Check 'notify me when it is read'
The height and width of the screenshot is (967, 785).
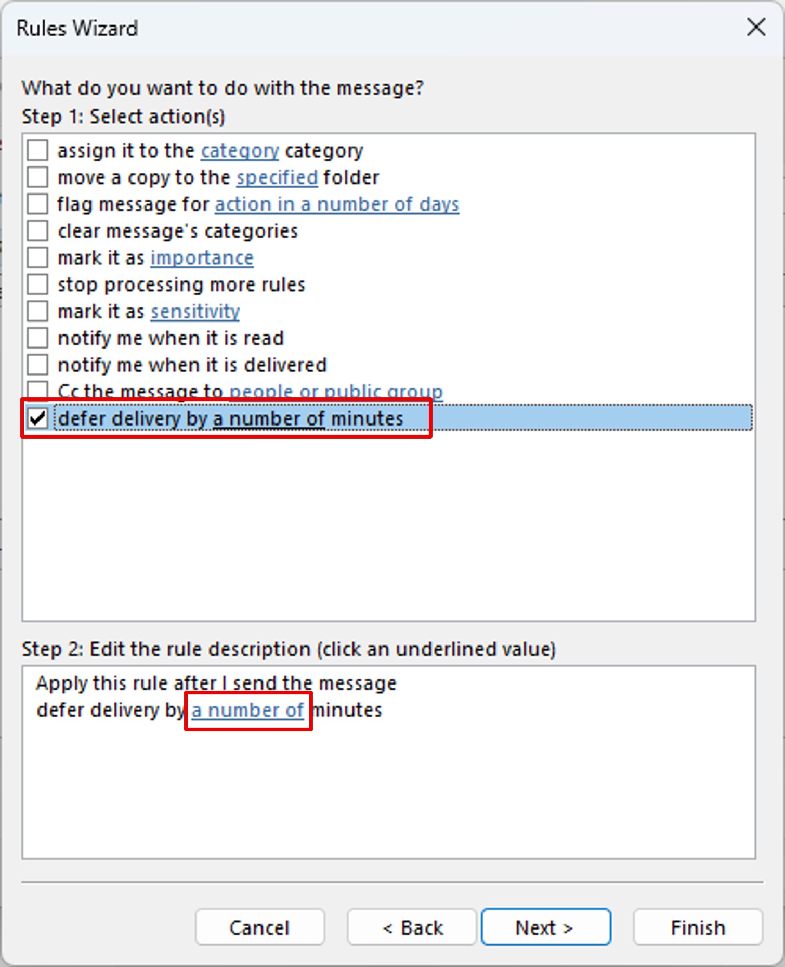38,338
